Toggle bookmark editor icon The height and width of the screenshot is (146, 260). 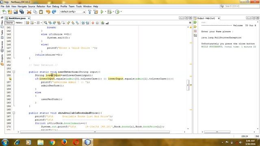tap(78, 23)
